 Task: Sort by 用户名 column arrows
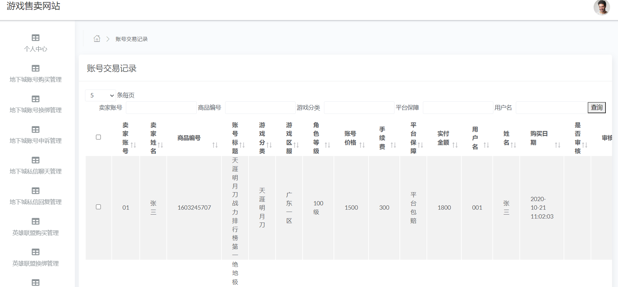[486, 145]
